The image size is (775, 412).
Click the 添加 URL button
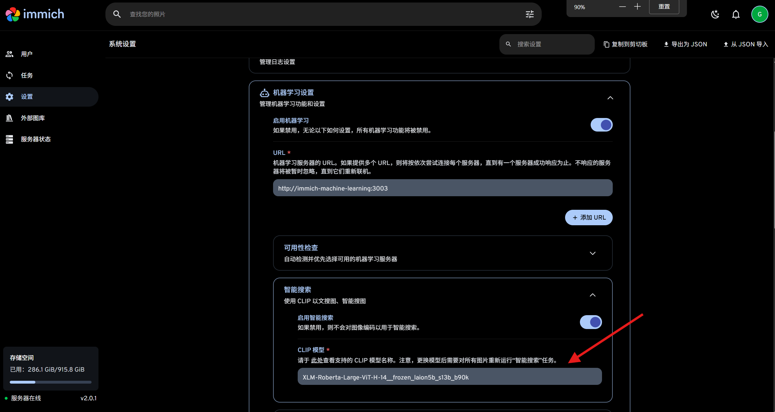point(588,217)
